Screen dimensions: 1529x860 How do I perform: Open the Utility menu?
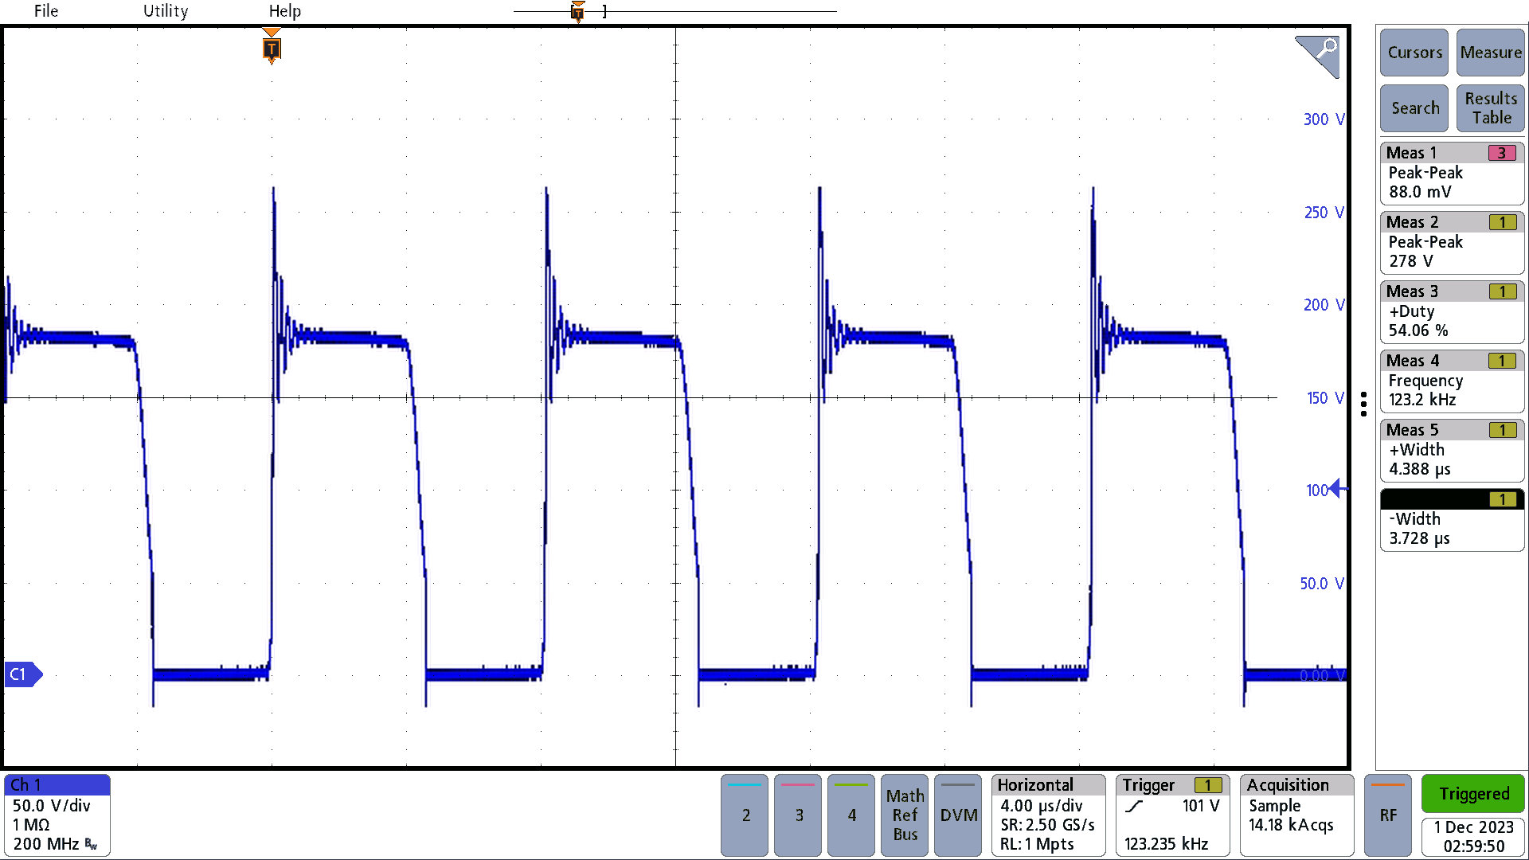point(166,11)
